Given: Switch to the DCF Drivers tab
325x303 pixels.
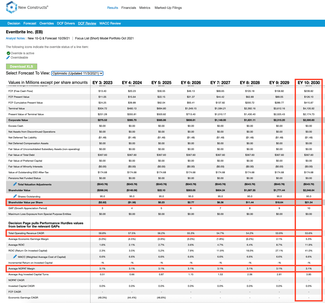Looking at the screenshot, I should tap(66, 23).
